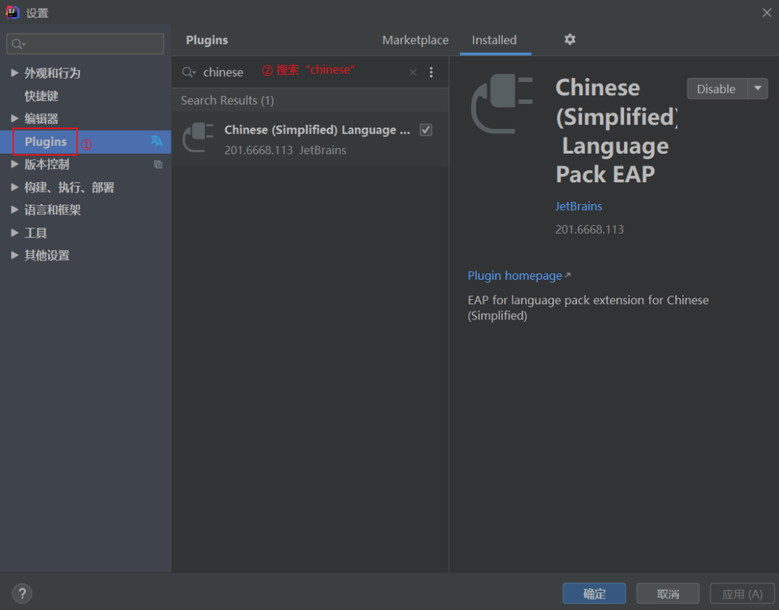
Task: Expand the 编辑器 tree node
Action: 14,118
